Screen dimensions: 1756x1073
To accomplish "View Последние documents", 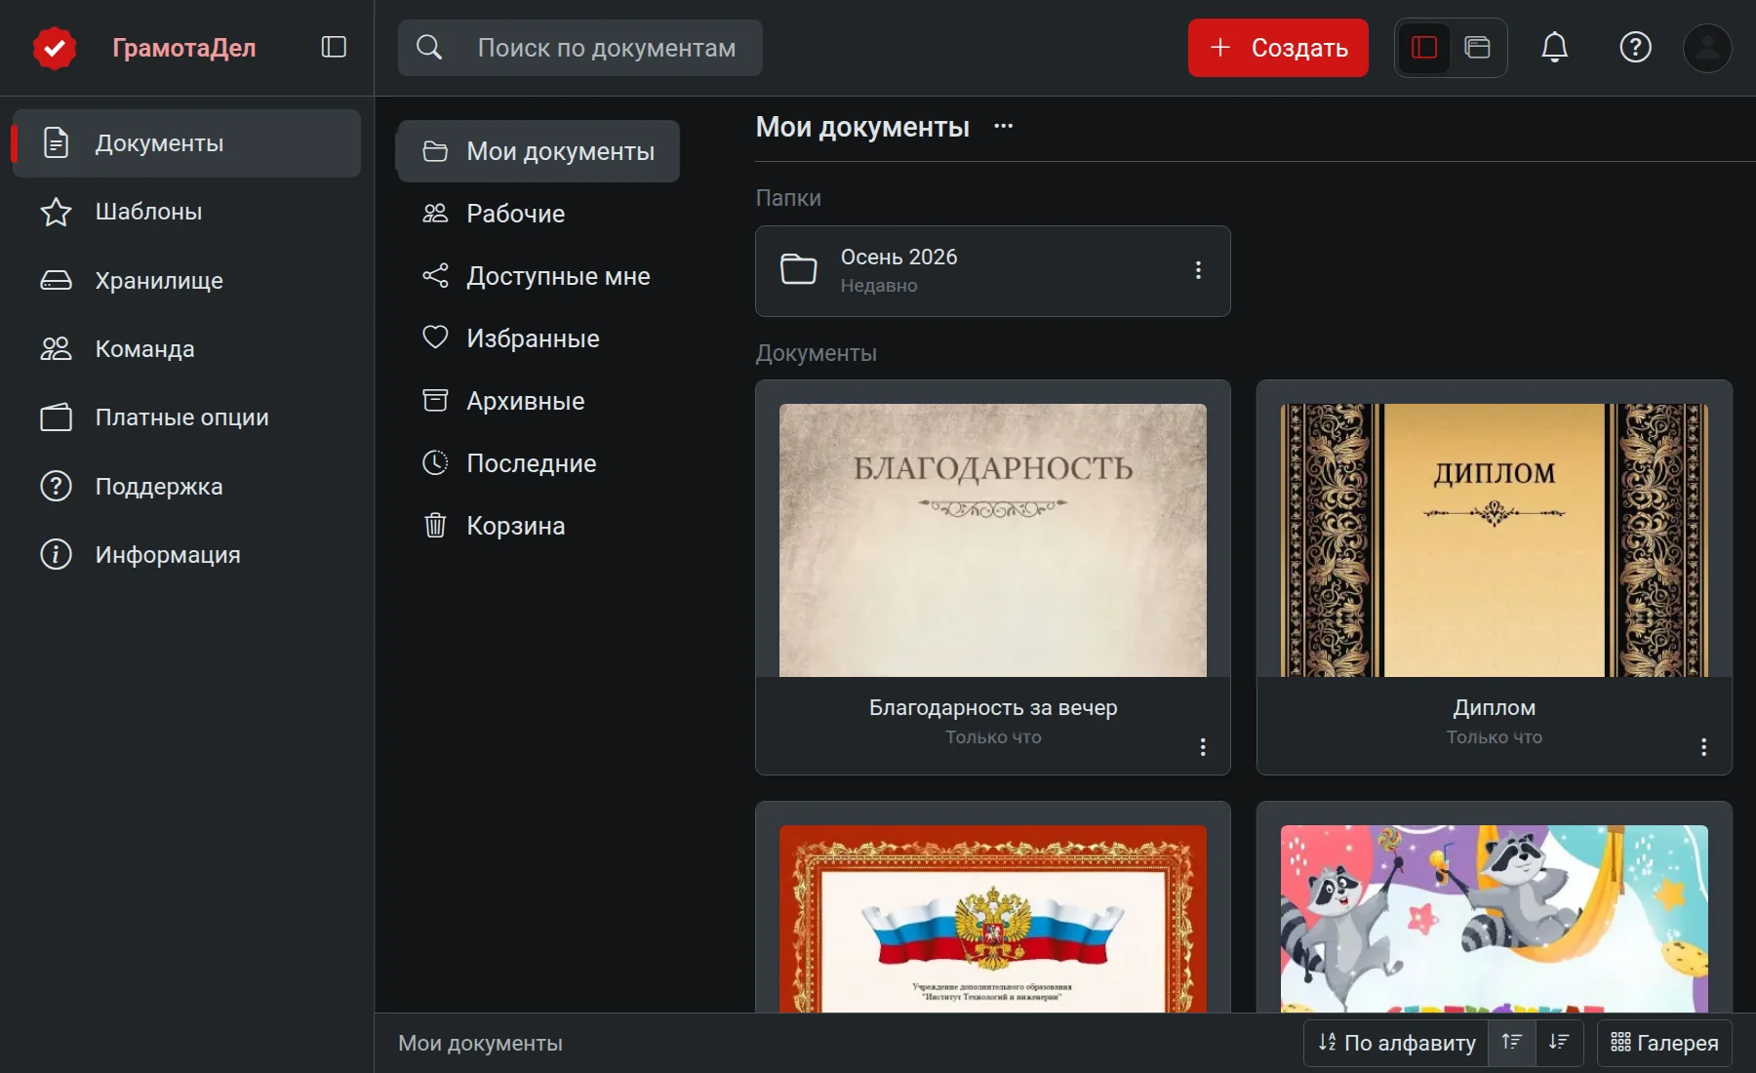I will [538, 463].
